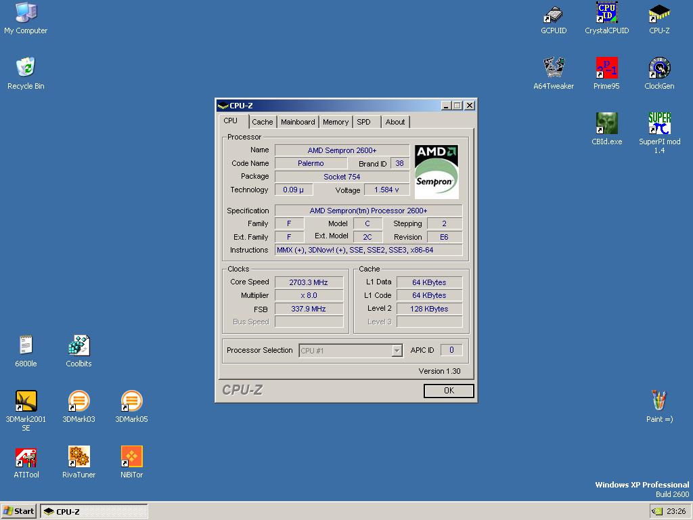Click the Level 2 128 KBytes value
Image resolution: width=693 pixels, height=520 pixels.
click(x=430, y=309)
